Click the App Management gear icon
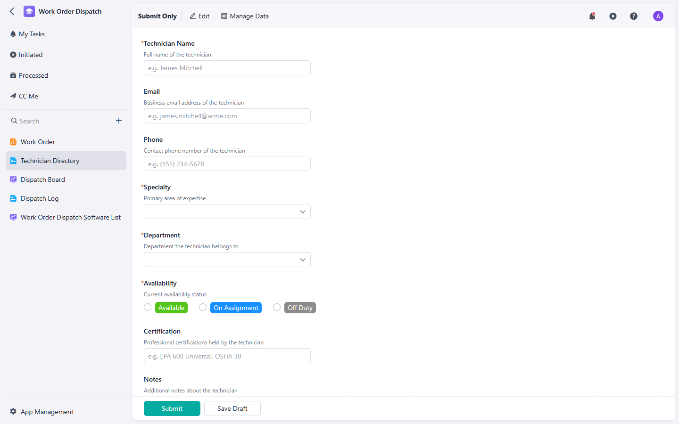The height and width of the screenshot is (424, 679). point(13,411)
